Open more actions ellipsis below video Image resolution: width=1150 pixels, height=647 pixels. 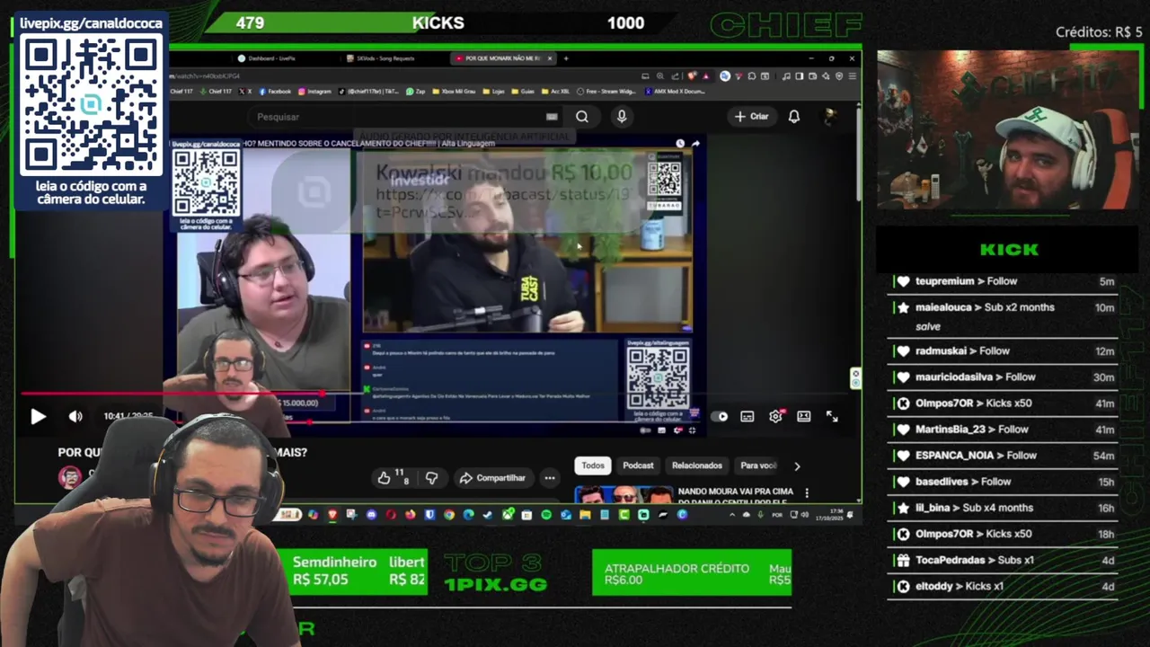(x=550, y=478)
